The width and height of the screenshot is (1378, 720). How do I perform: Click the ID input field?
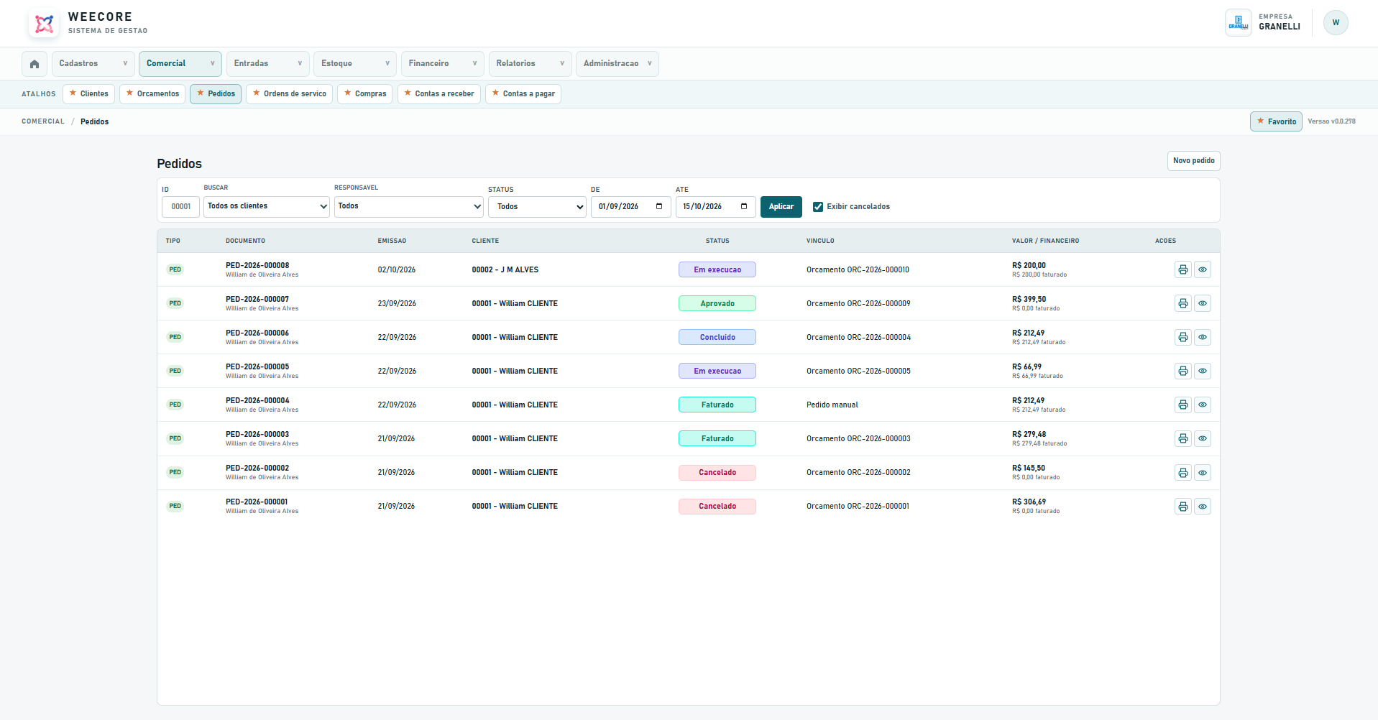point(180,207)
